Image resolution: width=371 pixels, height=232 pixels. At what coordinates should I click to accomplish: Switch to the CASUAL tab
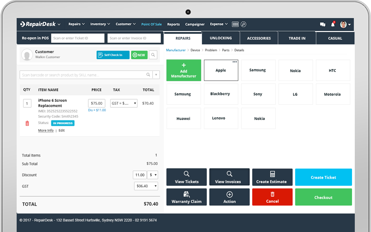[x=335, y=38]
